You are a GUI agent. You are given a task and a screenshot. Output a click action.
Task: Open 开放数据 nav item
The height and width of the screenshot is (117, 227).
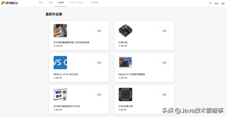point(94,3)
